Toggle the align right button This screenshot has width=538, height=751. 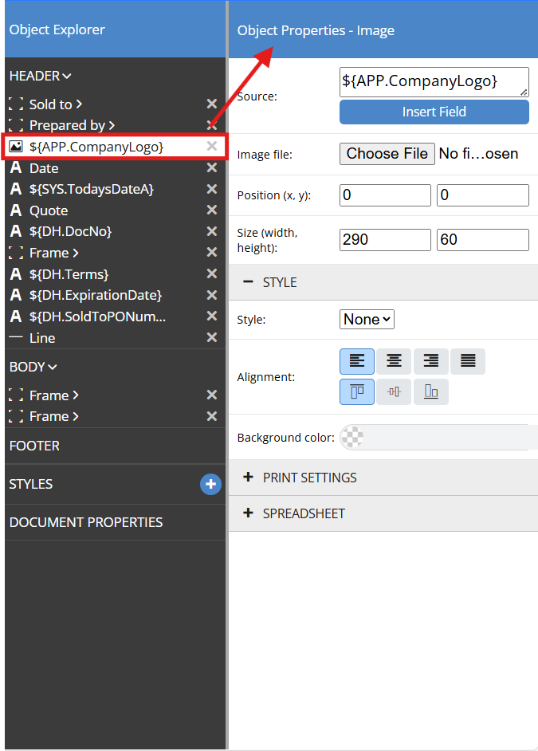point(430,361)
